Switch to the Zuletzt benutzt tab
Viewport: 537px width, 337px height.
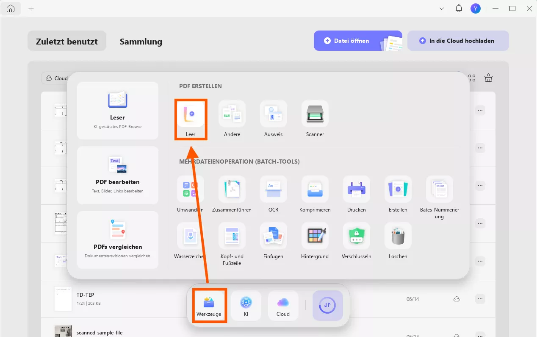coord(67,41)
